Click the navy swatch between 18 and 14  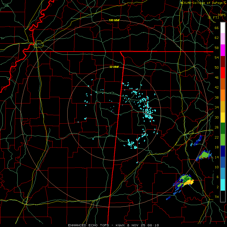pos(223,151)
